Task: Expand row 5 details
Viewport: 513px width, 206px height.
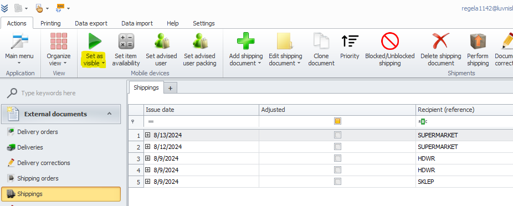Action: (147, 182)
